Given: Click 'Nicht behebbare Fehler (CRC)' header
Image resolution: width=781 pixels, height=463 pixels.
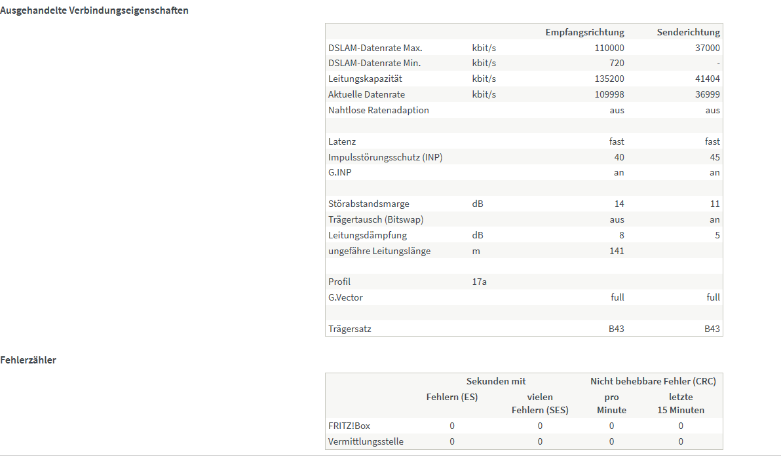Looking at the screenshot, I should point(653,381).
